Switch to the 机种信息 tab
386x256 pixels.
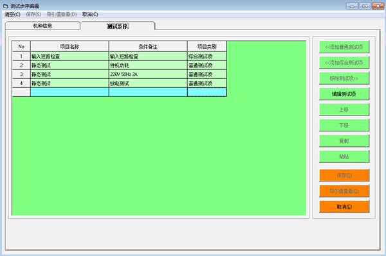42,26
